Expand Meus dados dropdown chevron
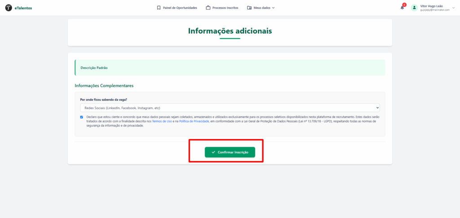The image size is (460, 218). pos(273,8)
